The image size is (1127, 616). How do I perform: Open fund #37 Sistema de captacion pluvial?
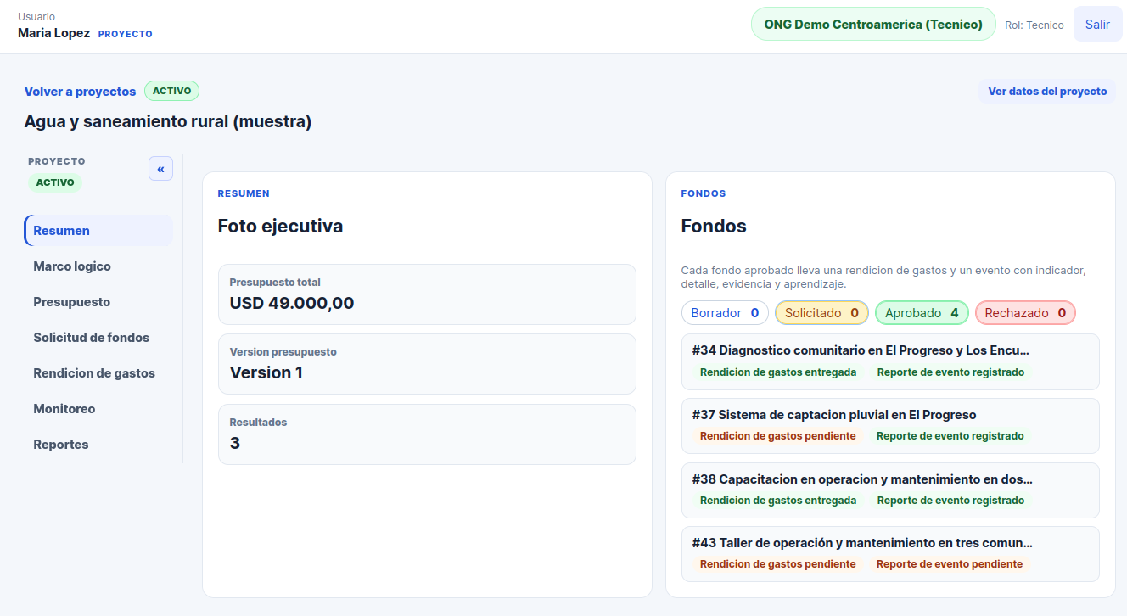click(x=890, y=426)
